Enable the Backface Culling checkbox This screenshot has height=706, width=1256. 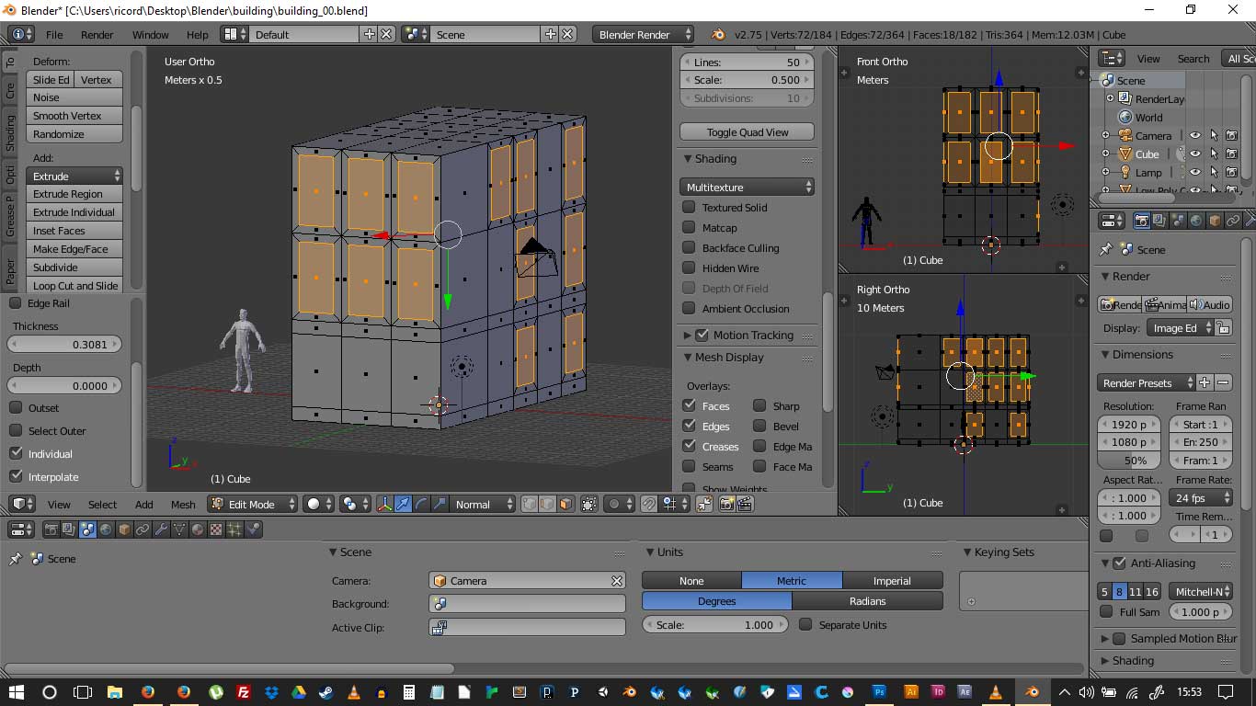coord(689,248)
